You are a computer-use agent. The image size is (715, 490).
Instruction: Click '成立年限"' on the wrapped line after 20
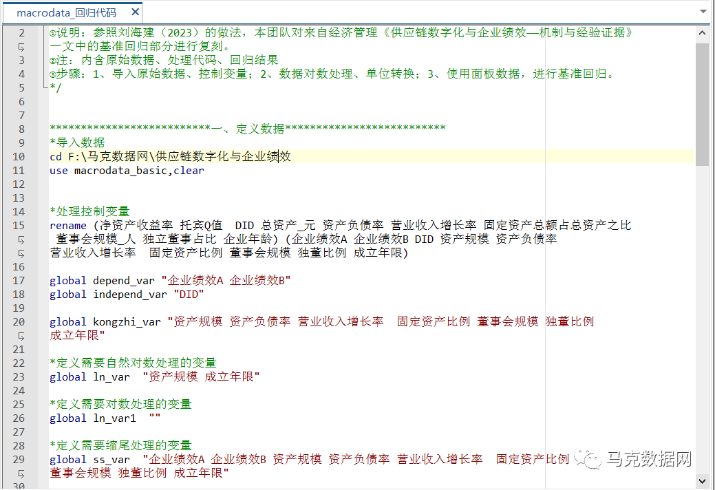point(78,335)
